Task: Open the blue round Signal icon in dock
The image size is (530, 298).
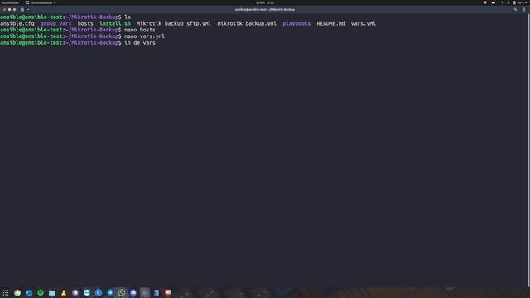Action: (x=99, y=292)
